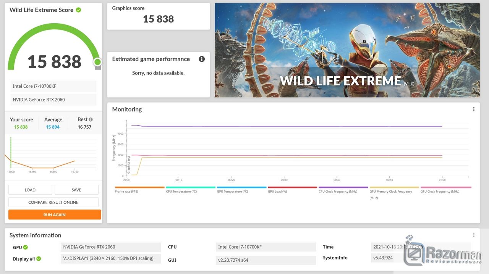
Task: Click the GUI version v2.20.7274 s64
Action: coord(266,260)
